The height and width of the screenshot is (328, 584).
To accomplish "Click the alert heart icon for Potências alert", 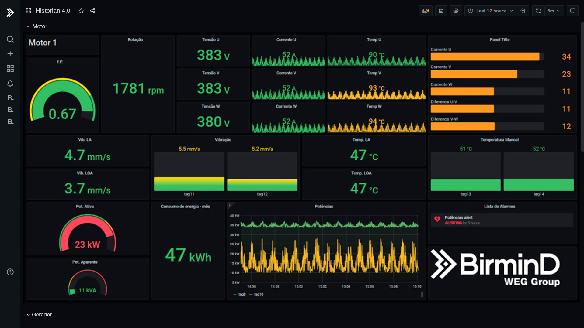I will tap(437, 219).
